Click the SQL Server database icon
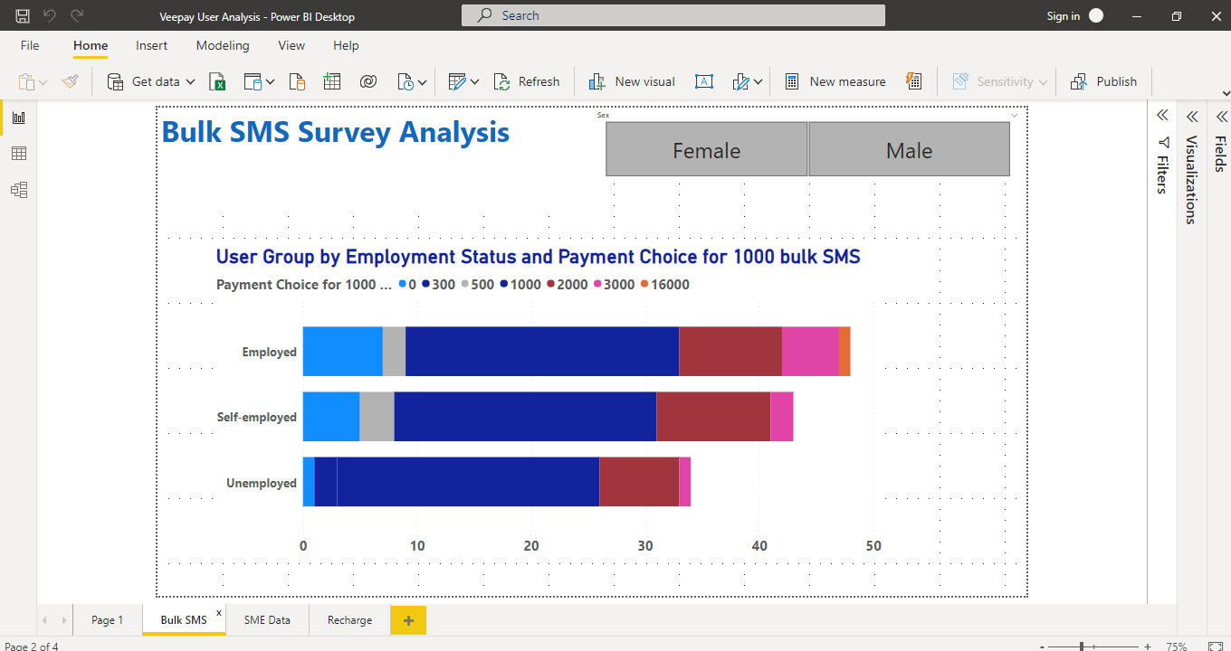This screenshot has width=1231, height=651. tap(298, 81)
